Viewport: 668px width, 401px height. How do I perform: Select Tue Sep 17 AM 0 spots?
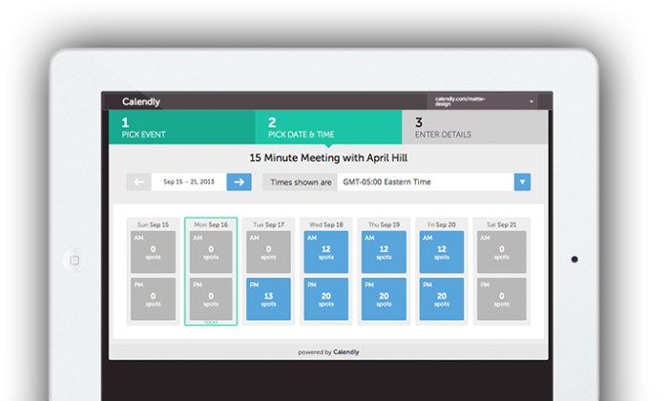[268, 252]
